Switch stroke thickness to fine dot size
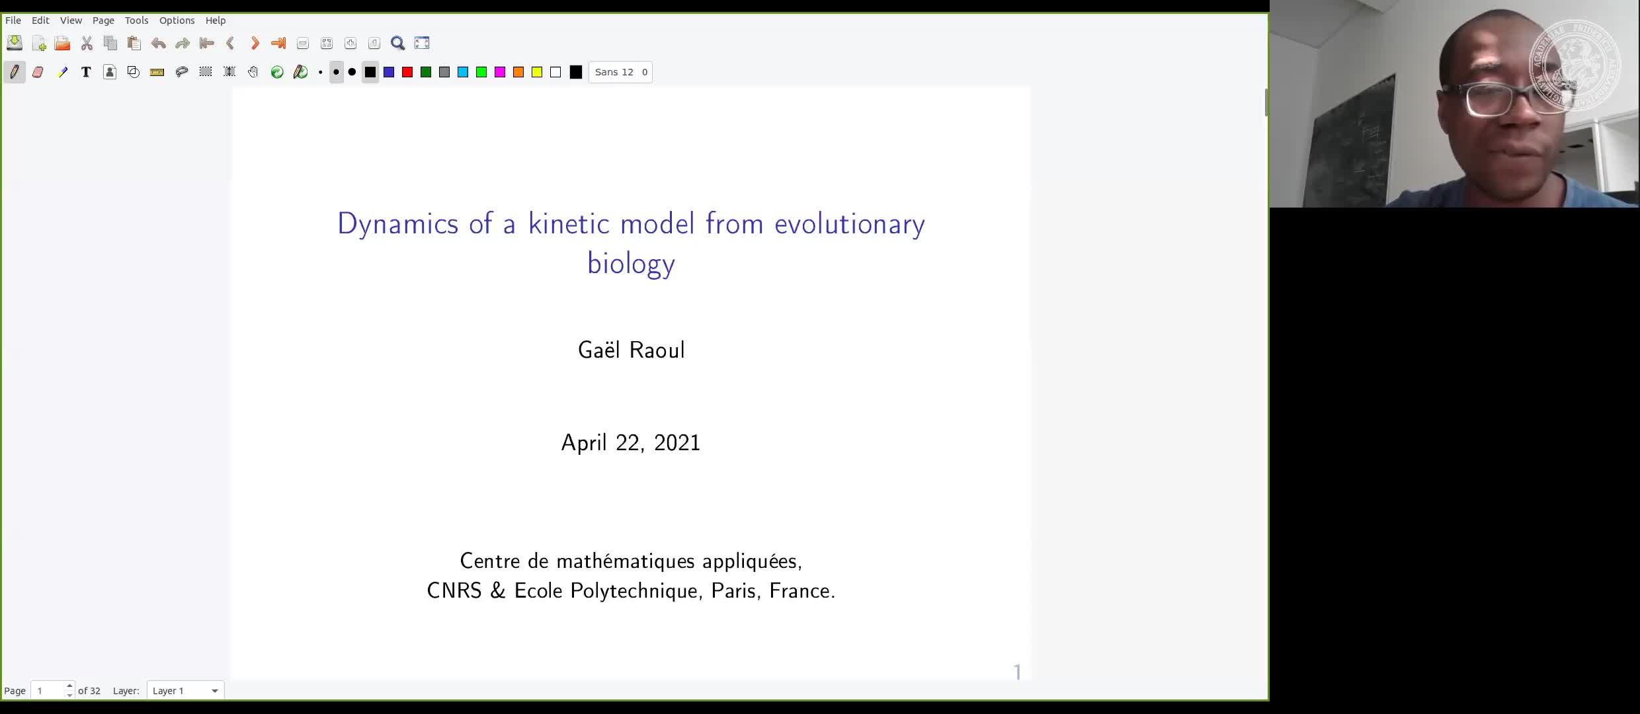This screenshot has height=714, width=1640. (320, 72)
